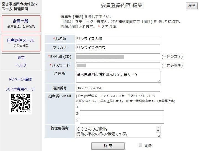Open 会員一覧 member list menu
The height and width of the screenshot is (151, 201).
coord(21,24)
